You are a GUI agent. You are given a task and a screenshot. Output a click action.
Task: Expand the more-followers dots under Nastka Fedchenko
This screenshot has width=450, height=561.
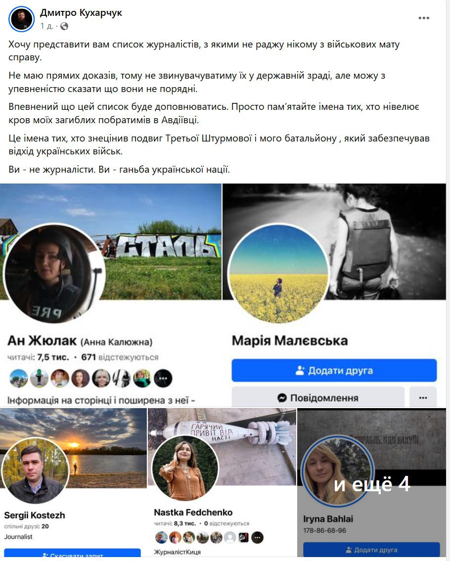257,537
